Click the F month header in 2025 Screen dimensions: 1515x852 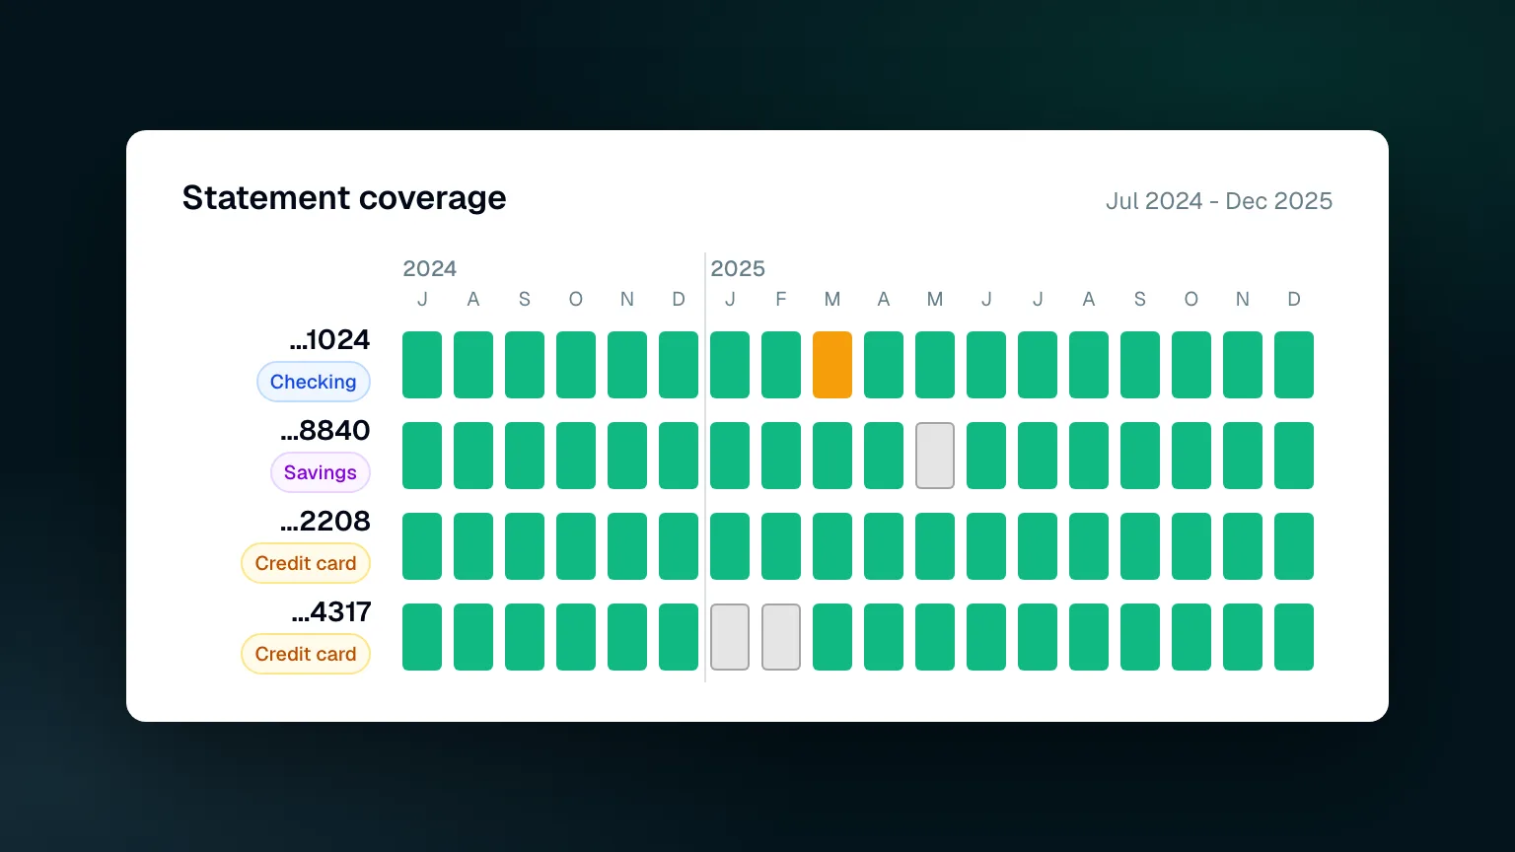[x=781, y=299]
